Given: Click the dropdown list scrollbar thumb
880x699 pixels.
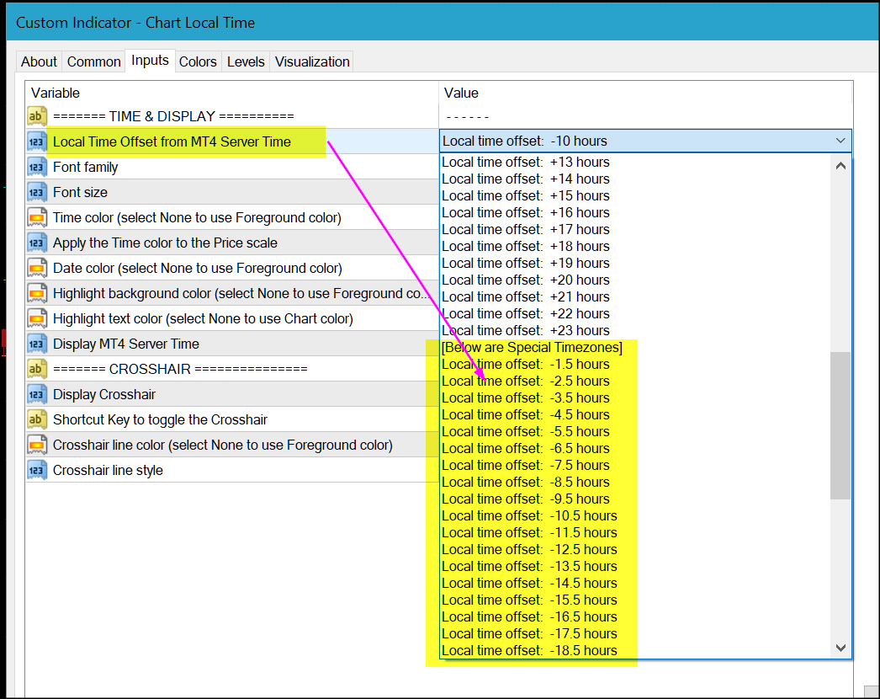Looking at the screenshot, I should [840, 425].
